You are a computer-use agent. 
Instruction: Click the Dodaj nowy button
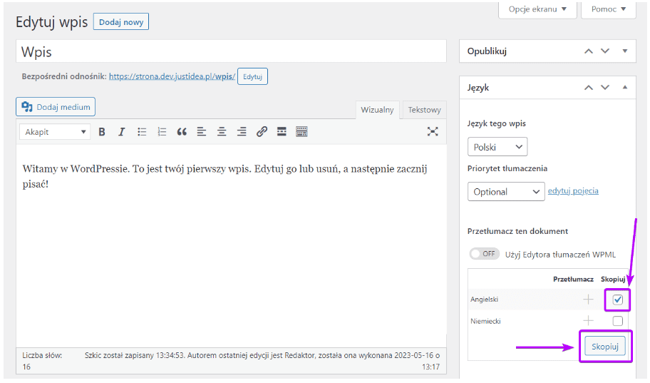pos(120,22)
